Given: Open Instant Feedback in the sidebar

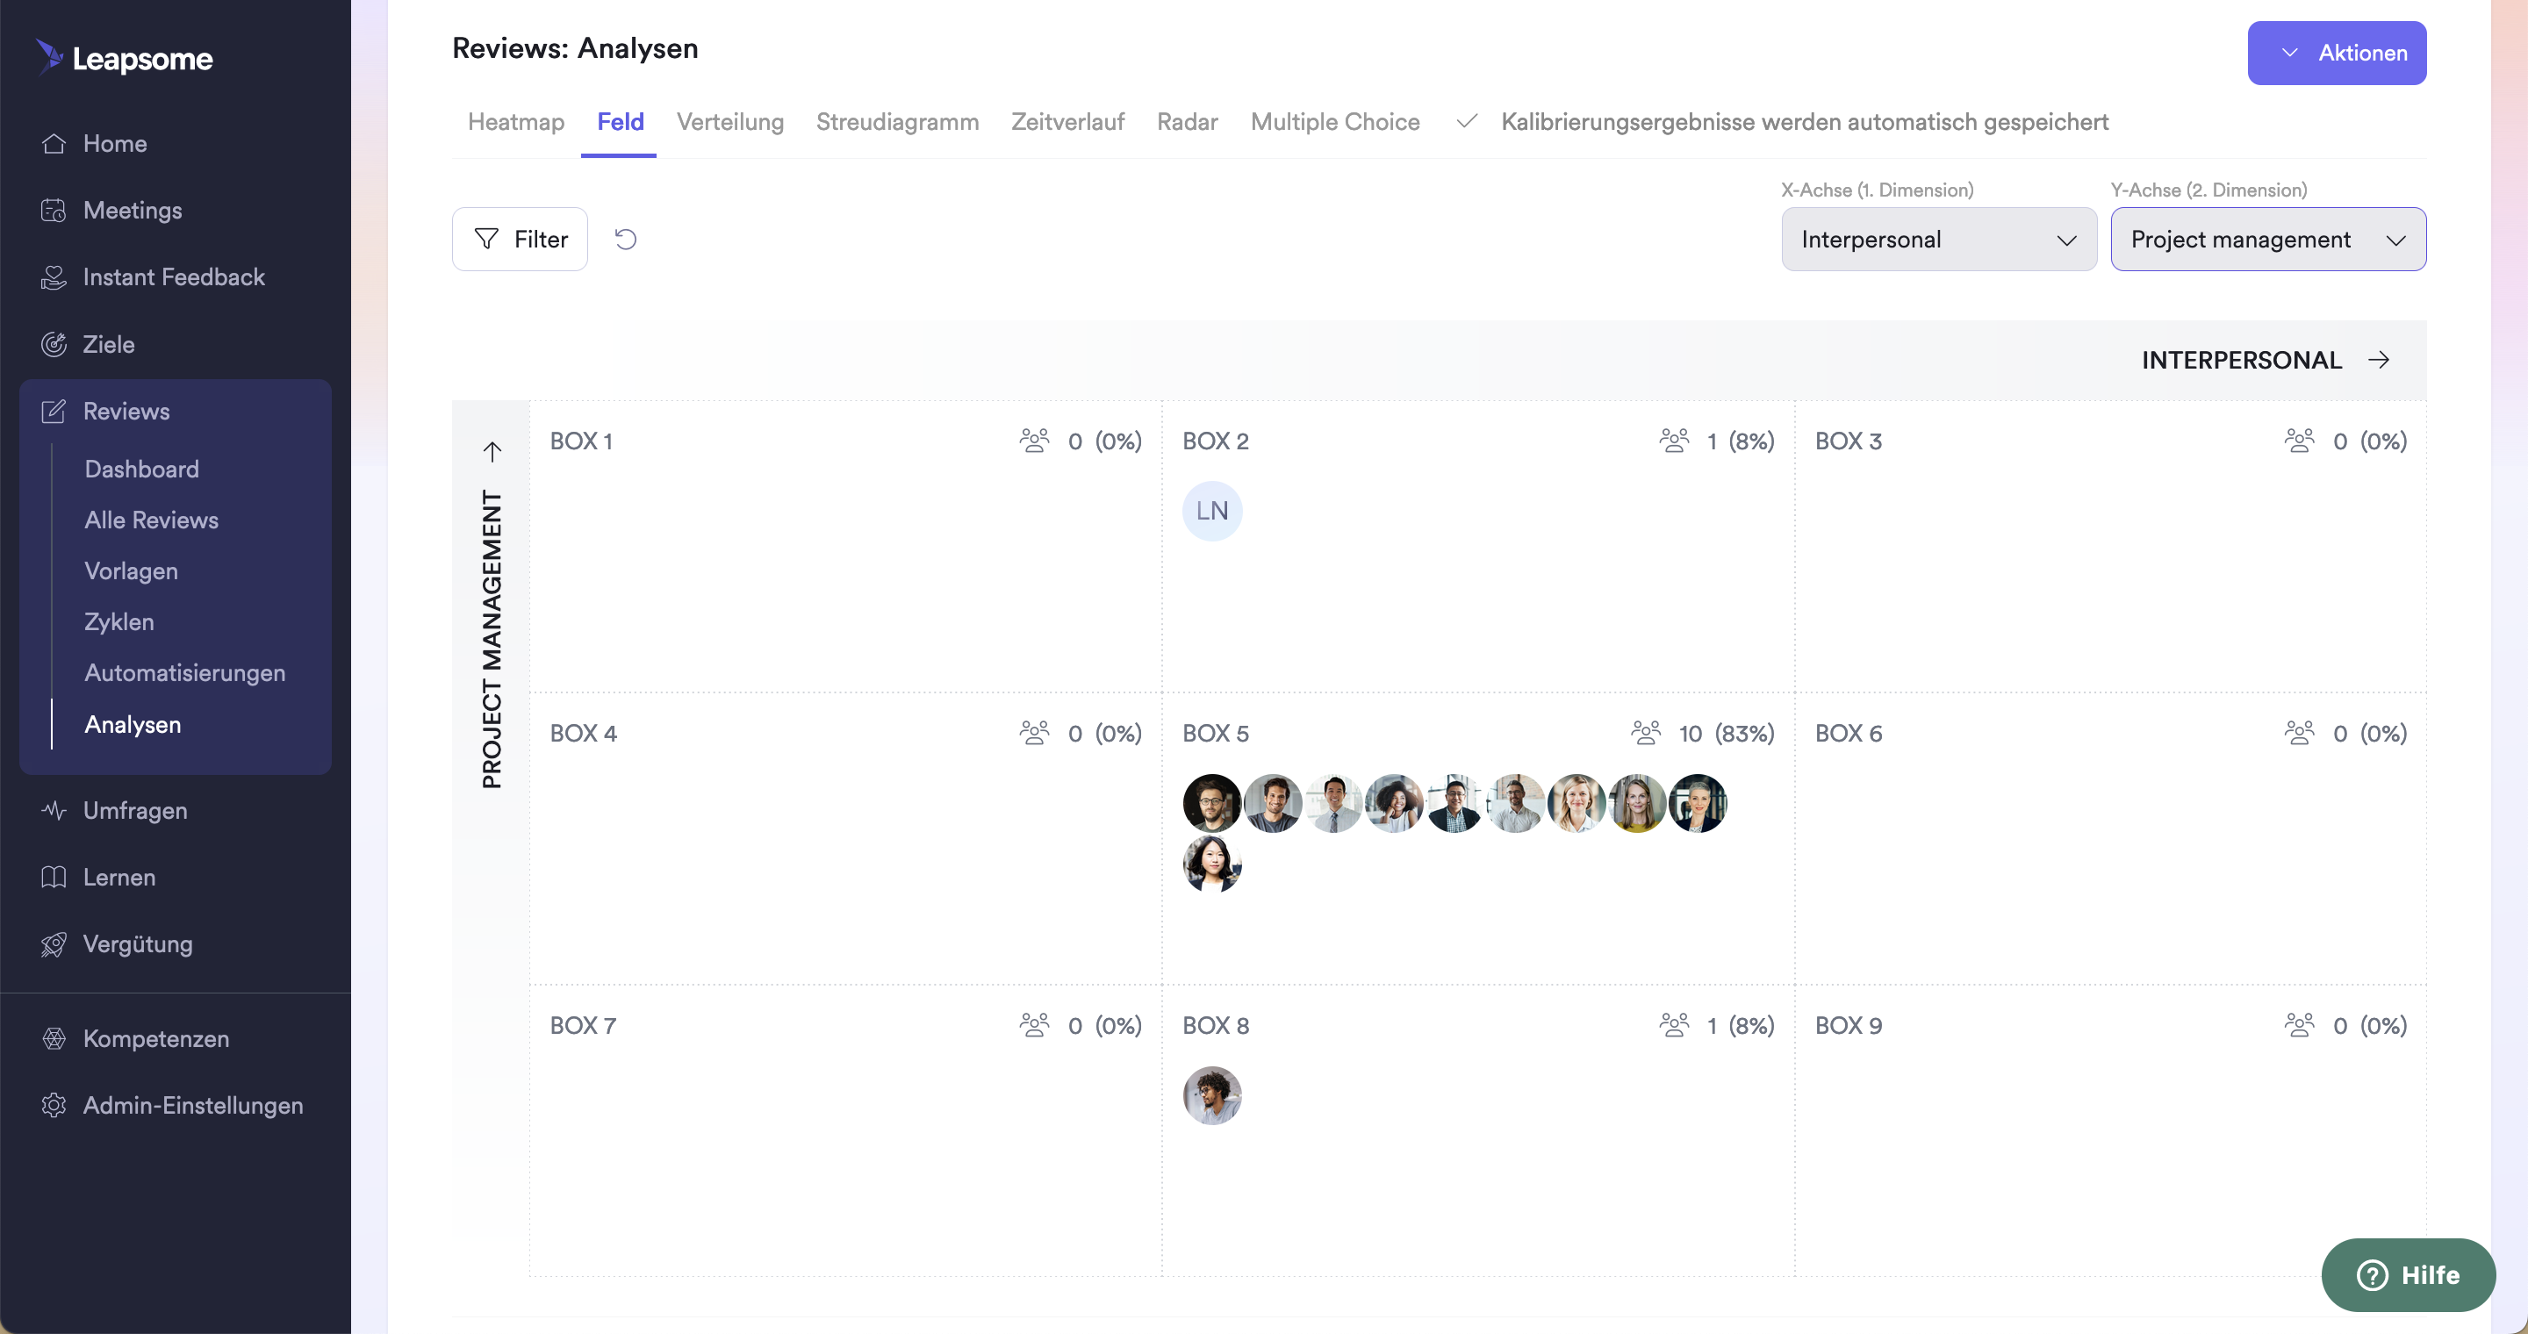Looking at the screenshot, I should (174, 276).
